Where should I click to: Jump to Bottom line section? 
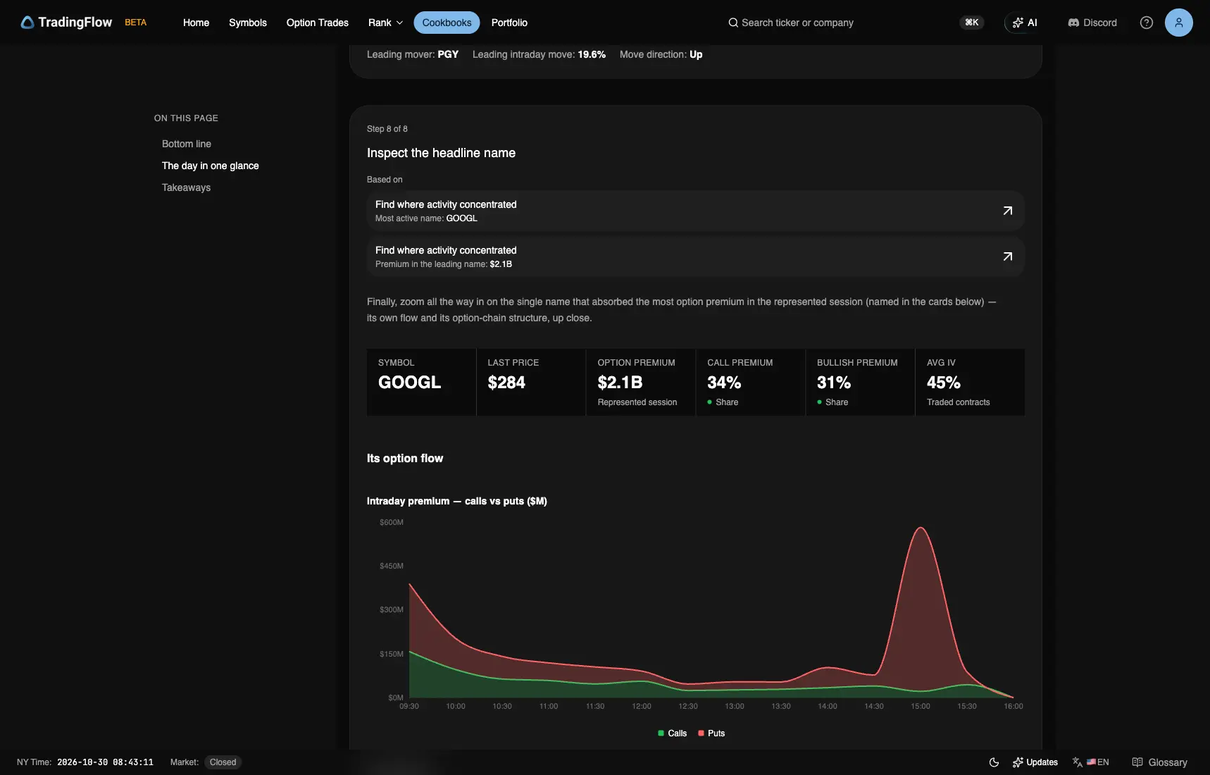click(x=187, y=144)
